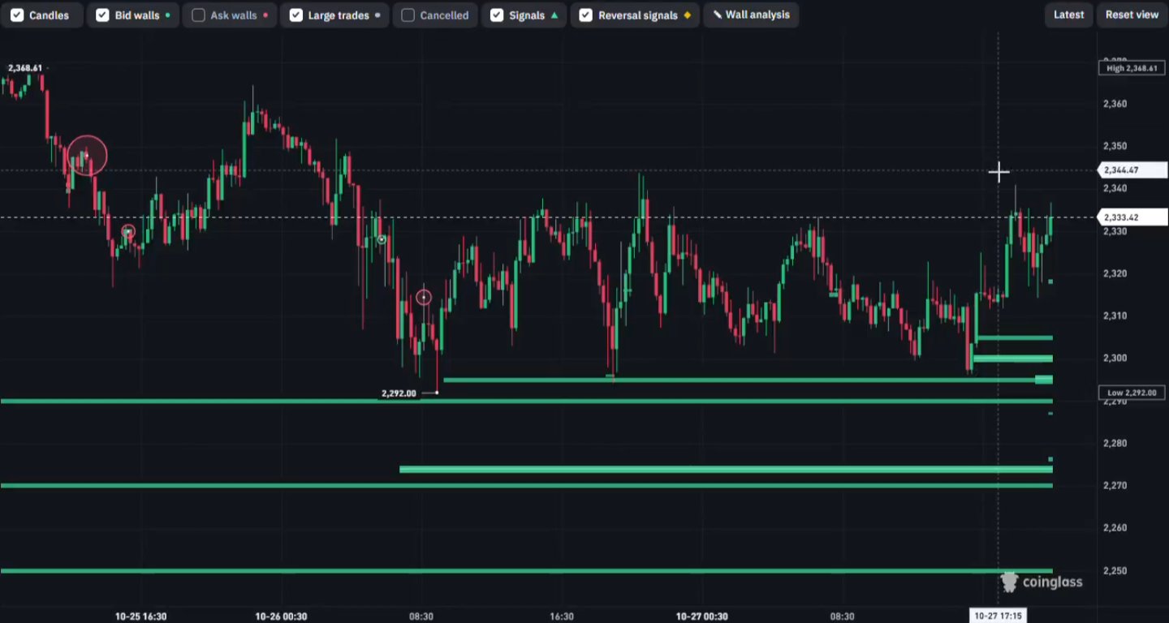Viewport: 1169px width, 623px height.
Task: Click the Reversal signals yellow diamond icon
Action: pyautogui.click(x=688, y=15)
